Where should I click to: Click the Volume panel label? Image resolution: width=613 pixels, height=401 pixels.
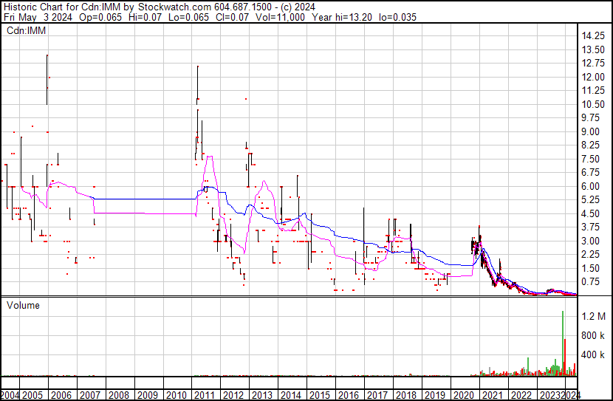(23, 305)
